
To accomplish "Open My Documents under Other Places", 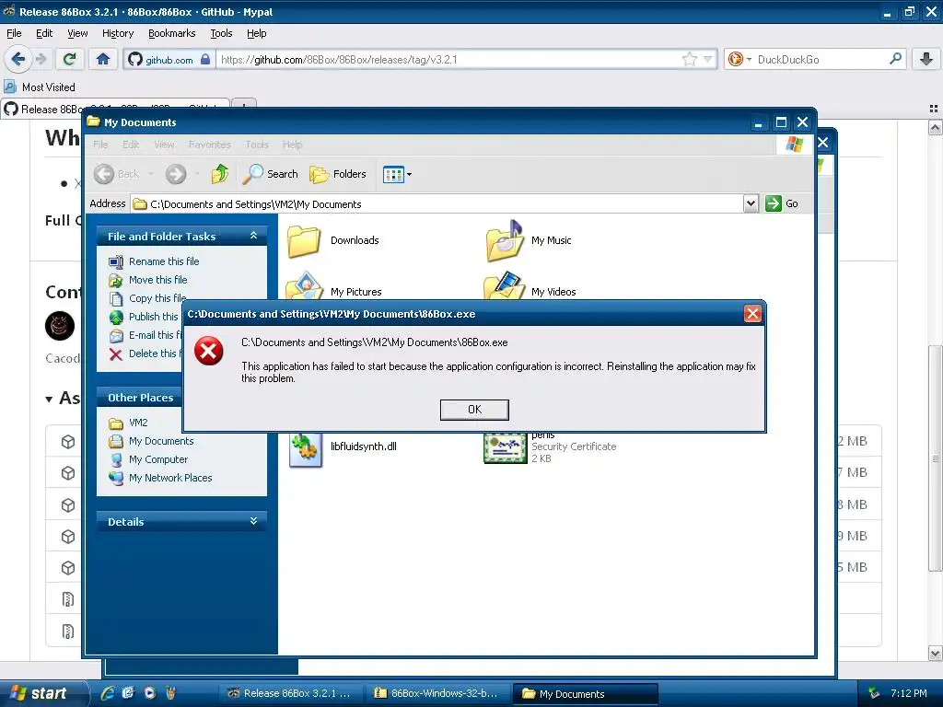I will (x=160, y=441).
